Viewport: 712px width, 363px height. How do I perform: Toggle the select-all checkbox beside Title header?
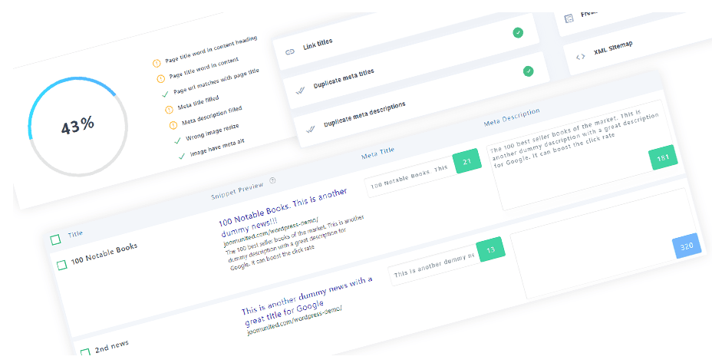tap(55, 239)
